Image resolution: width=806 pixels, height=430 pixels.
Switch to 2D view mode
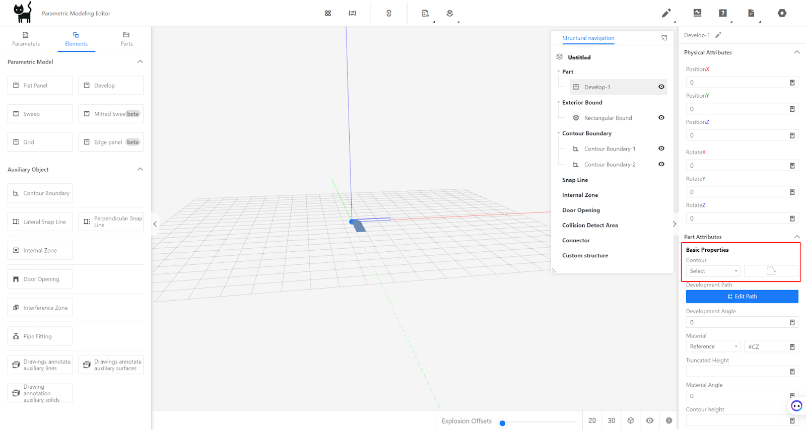[x=592, y=420]
